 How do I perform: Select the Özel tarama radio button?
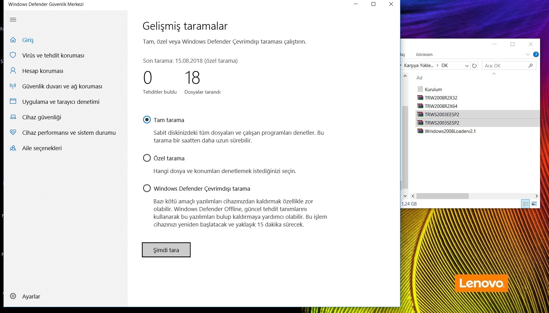click(x=147, y=158)
